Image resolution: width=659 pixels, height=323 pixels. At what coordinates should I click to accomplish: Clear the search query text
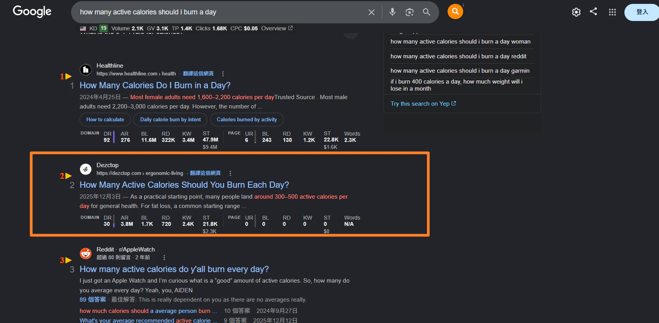[x=371, y=12]
